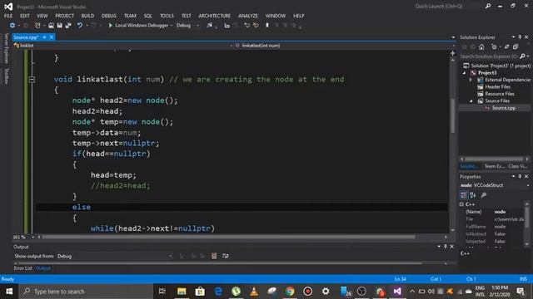This screenshot has height=299, width=533.
Task: Open the Windows Start menu
Action: point(9,292)
